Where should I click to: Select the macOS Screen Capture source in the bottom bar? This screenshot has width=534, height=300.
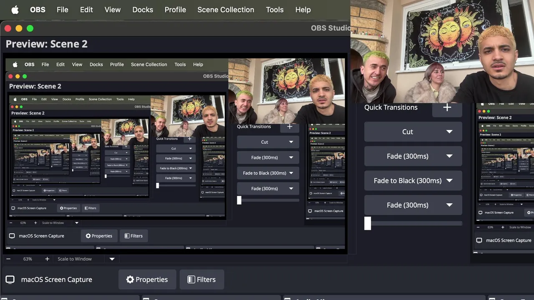56,280
